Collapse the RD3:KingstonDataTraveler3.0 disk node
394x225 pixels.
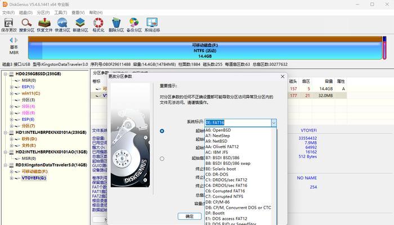pos(5,165)
